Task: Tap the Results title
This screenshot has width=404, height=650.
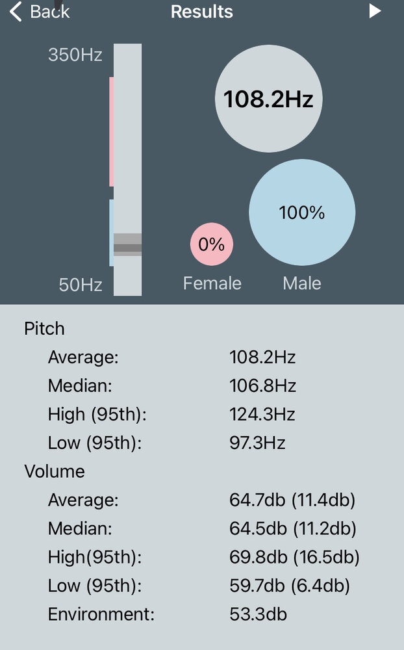Action: point(202,12)
